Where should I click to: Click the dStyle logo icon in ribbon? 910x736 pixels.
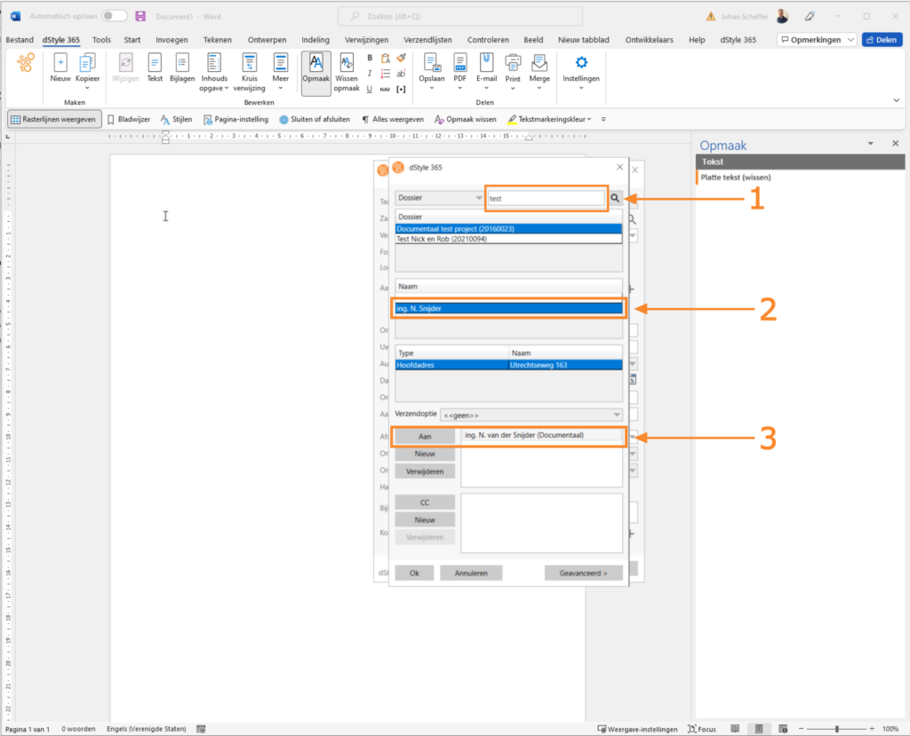(x=26, y=63)
